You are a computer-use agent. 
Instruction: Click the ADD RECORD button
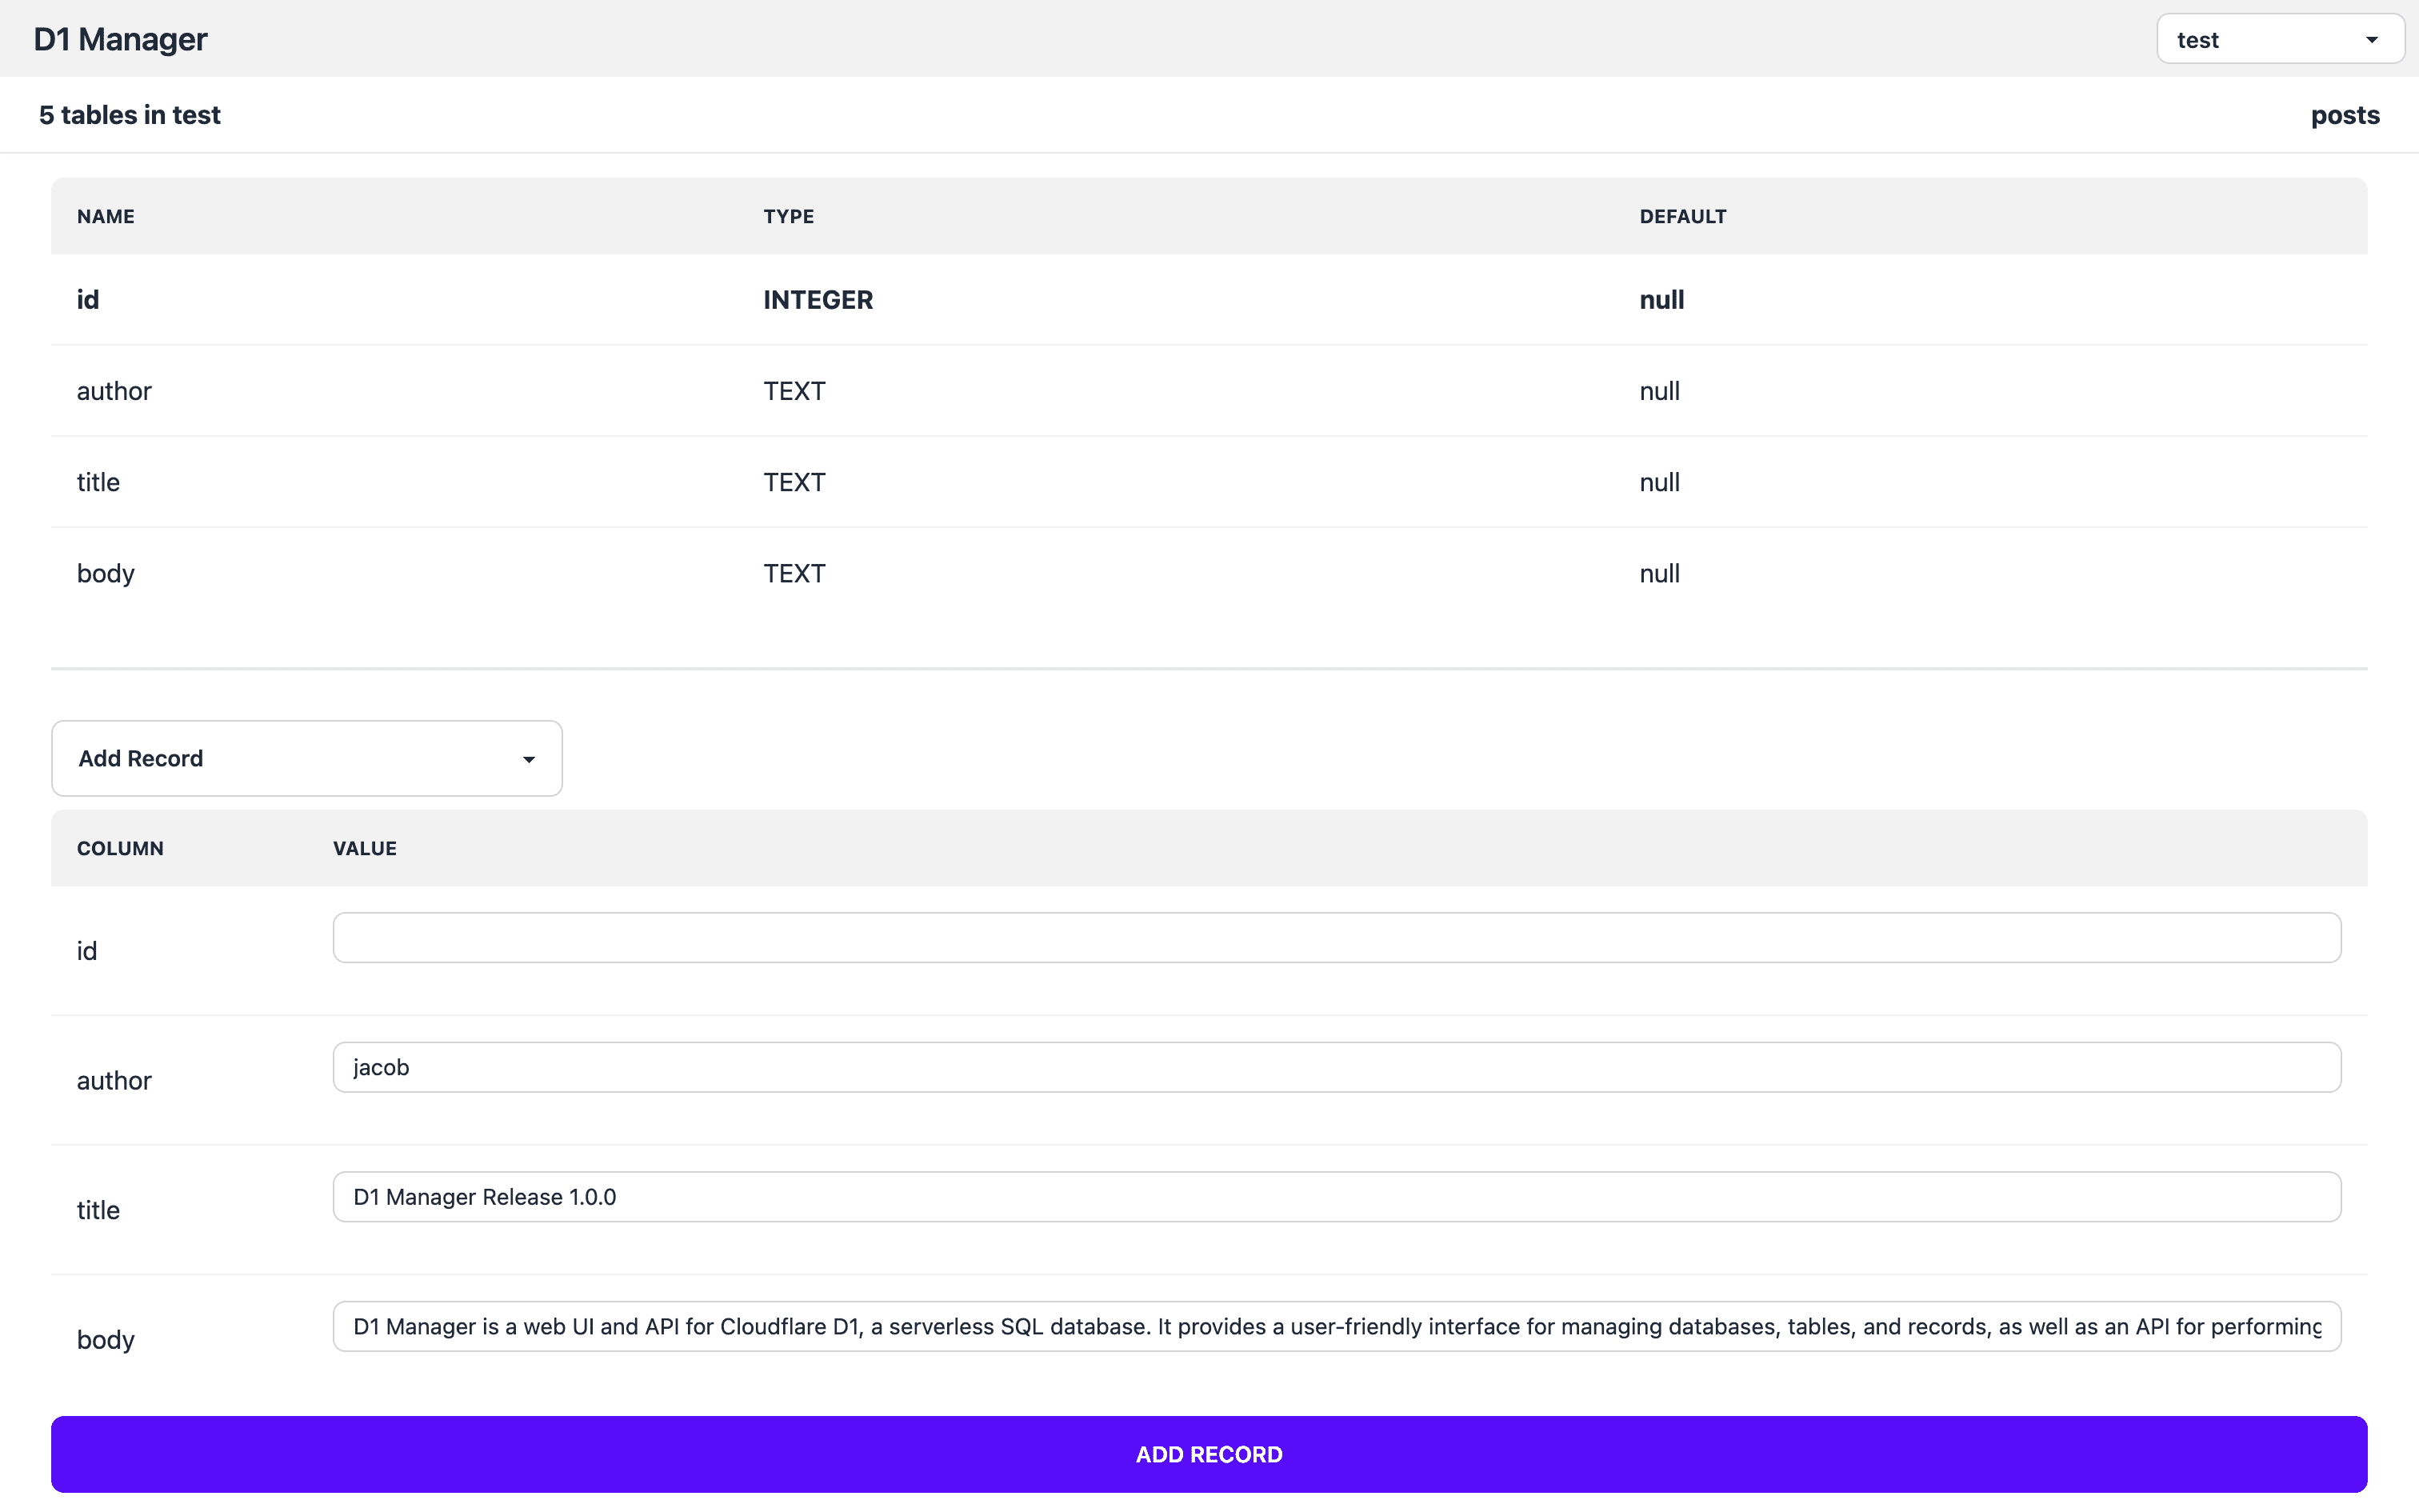[1209, 1454]
